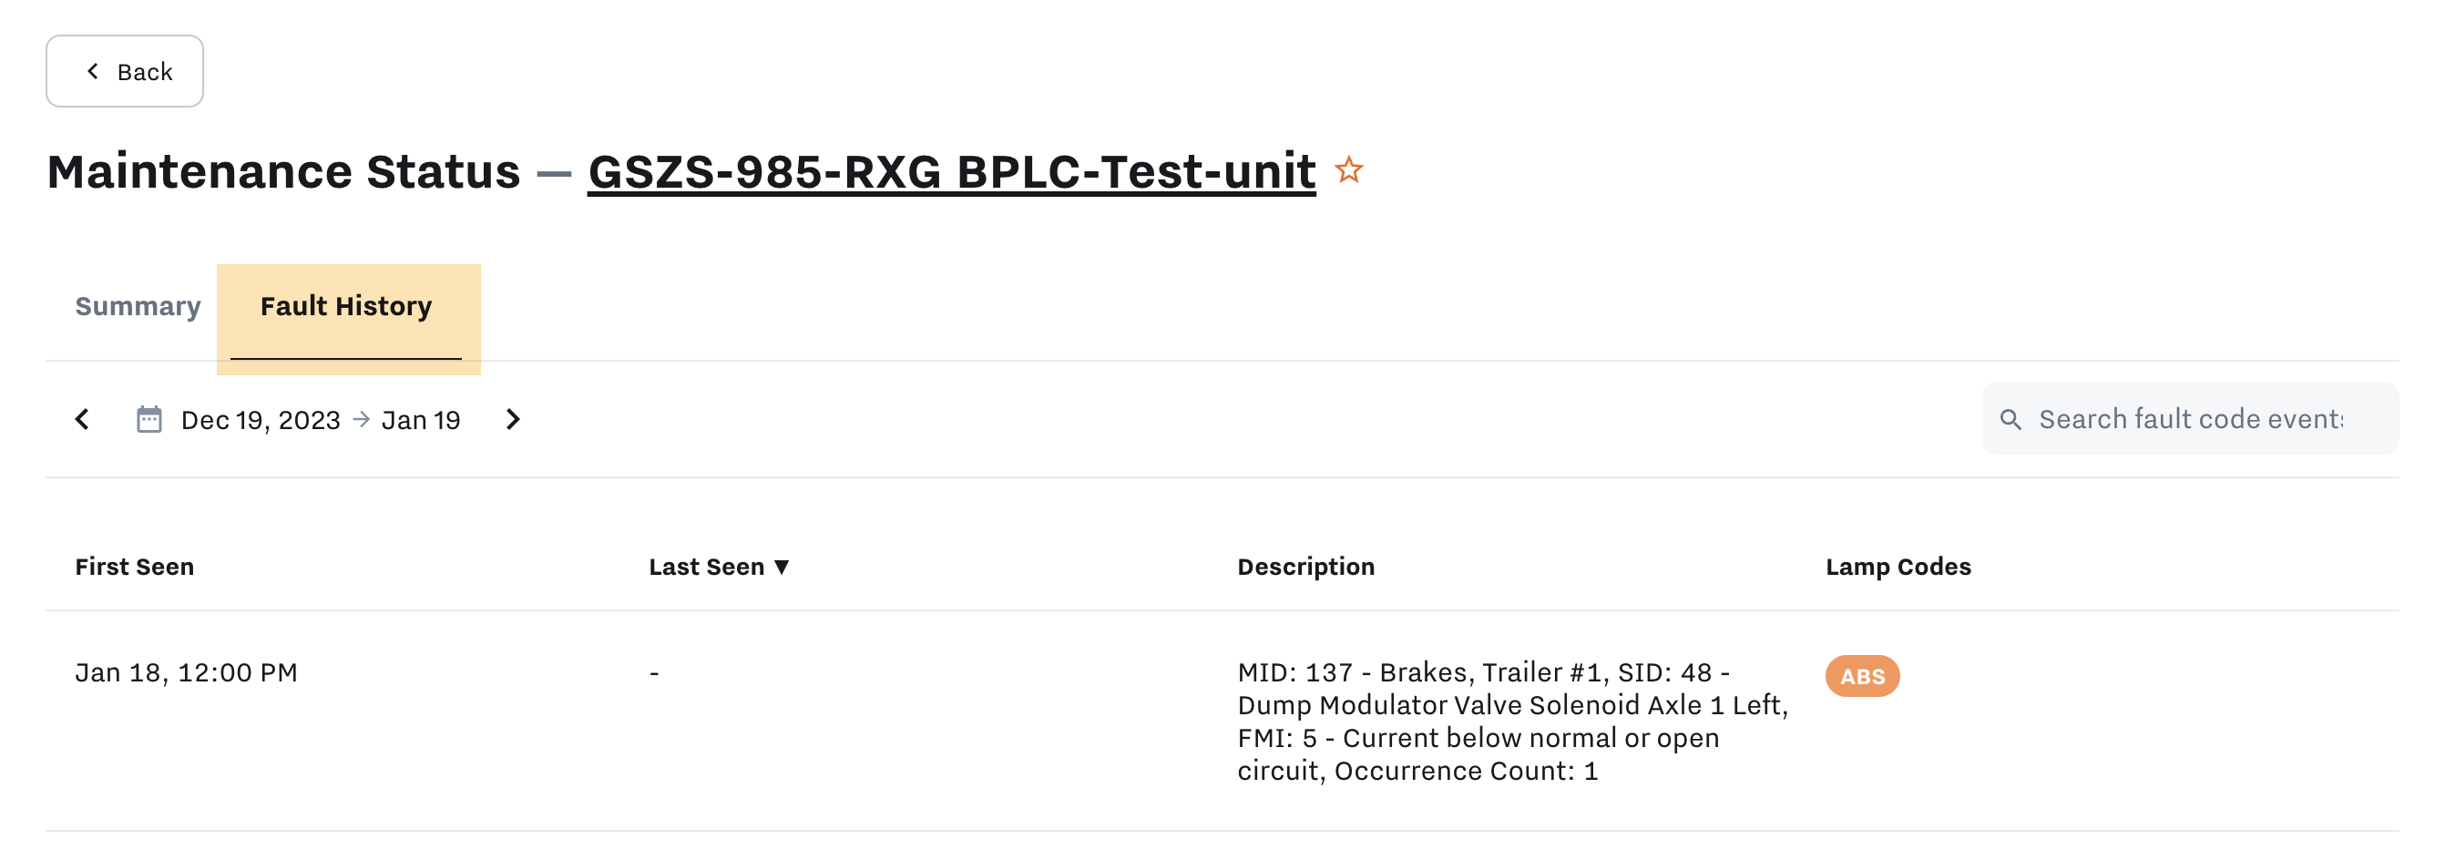
Task: Click the Lamp Codes column header
Action: click(1898, 567)
